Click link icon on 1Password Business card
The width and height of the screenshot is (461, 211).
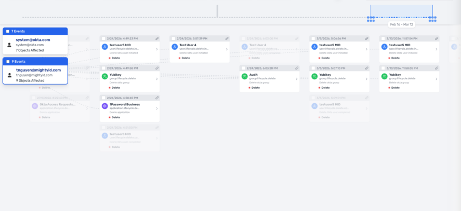156,97
